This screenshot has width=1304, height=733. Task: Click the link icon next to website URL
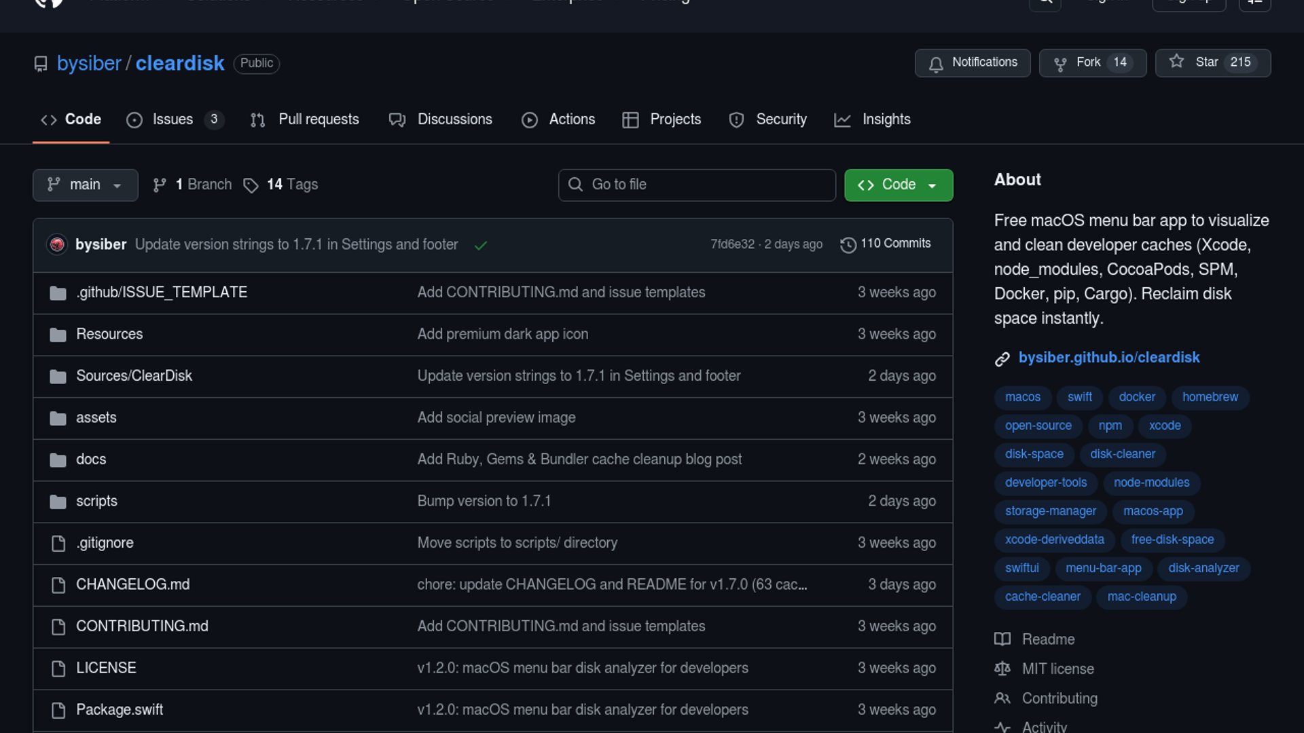[x=1002, y=358]
